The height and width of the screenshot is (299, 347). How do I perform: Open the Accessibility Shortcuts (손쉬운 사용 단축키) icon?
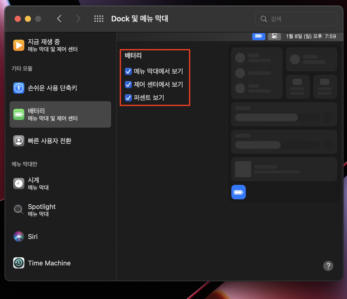pyautogui.click(x=19, y=88)
